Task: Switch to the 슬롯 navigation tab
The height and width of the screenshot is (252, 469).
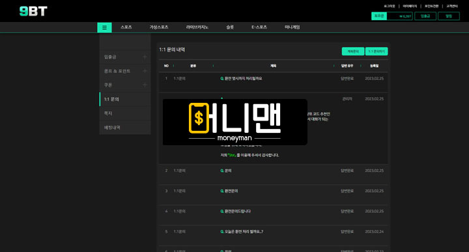Action: 230,27
